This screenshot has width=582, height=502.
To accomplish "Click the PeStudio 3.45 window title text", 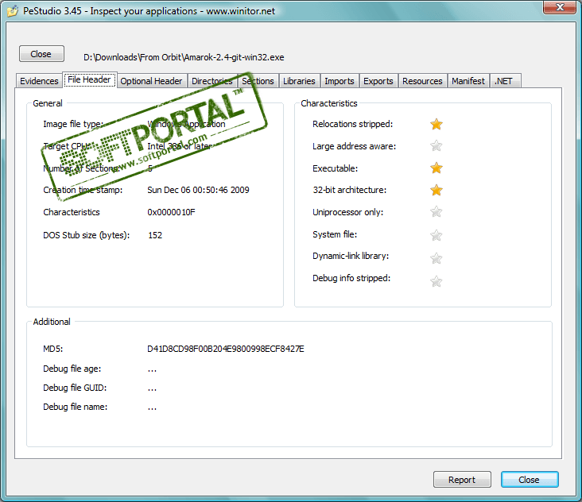I will click(149, 11).
